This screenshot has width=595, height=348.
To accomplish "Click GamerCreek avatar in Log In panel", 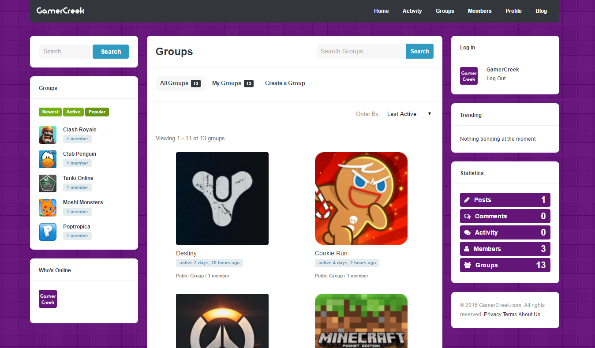I will pos(469,76).
